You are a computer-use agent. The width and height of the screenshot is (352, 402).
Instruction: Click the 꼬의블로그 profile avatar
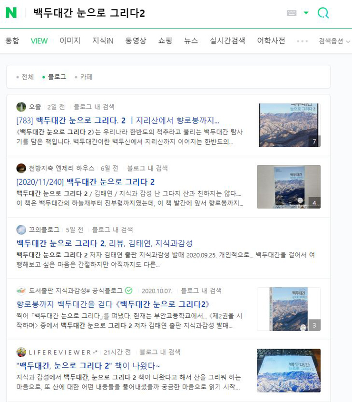(x=21, y=230)
